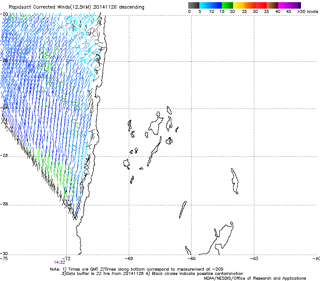The image size is (320, 281).
Task: Click the "-72" longitude axis label
Action: 66,259
